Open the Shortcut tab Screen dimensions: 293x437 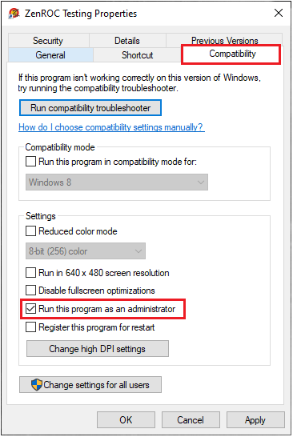coord(137,55)
